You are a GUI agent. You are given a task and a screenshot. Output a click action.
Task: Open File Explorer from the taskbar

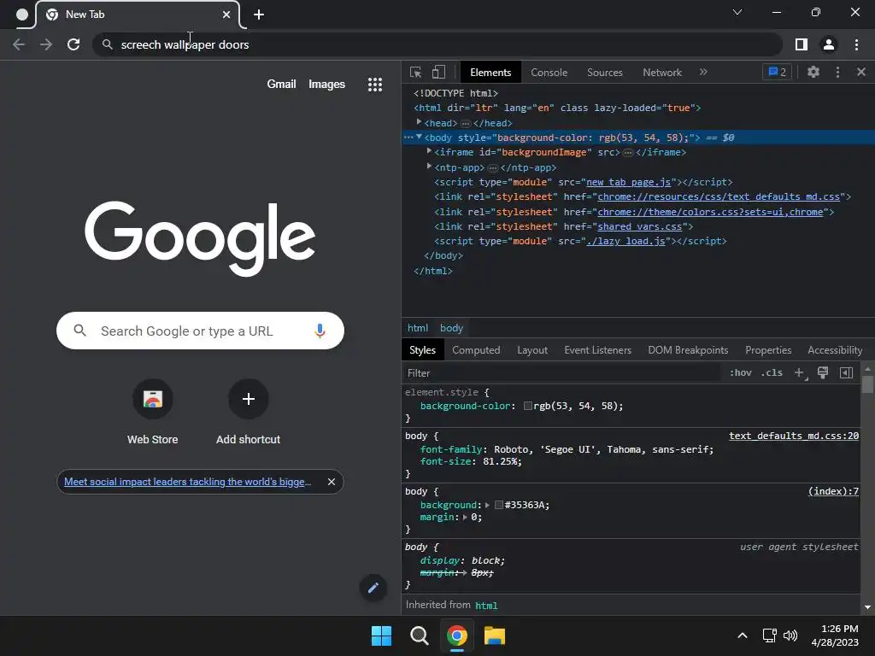[x=495, y=635]
